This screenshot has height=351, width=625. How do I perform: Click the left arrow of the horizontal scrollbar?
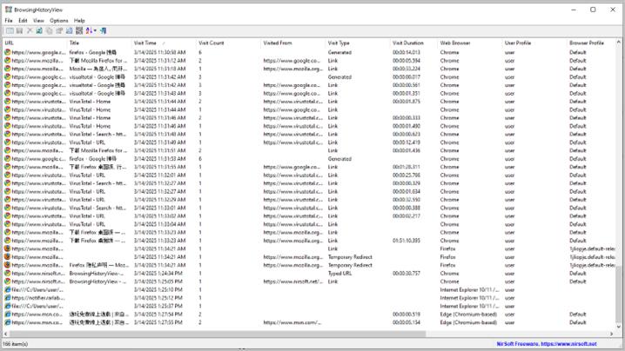(x=6, y=334)
